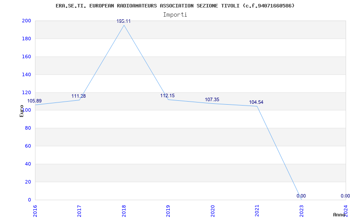Image resolution: width=350 pixels, height=219 pixels.
Task: Click the 0.00 label above 2023
Action: click(301, 196)
